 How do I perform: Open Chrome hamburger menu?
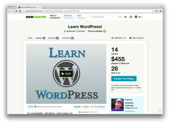[161, 11]
